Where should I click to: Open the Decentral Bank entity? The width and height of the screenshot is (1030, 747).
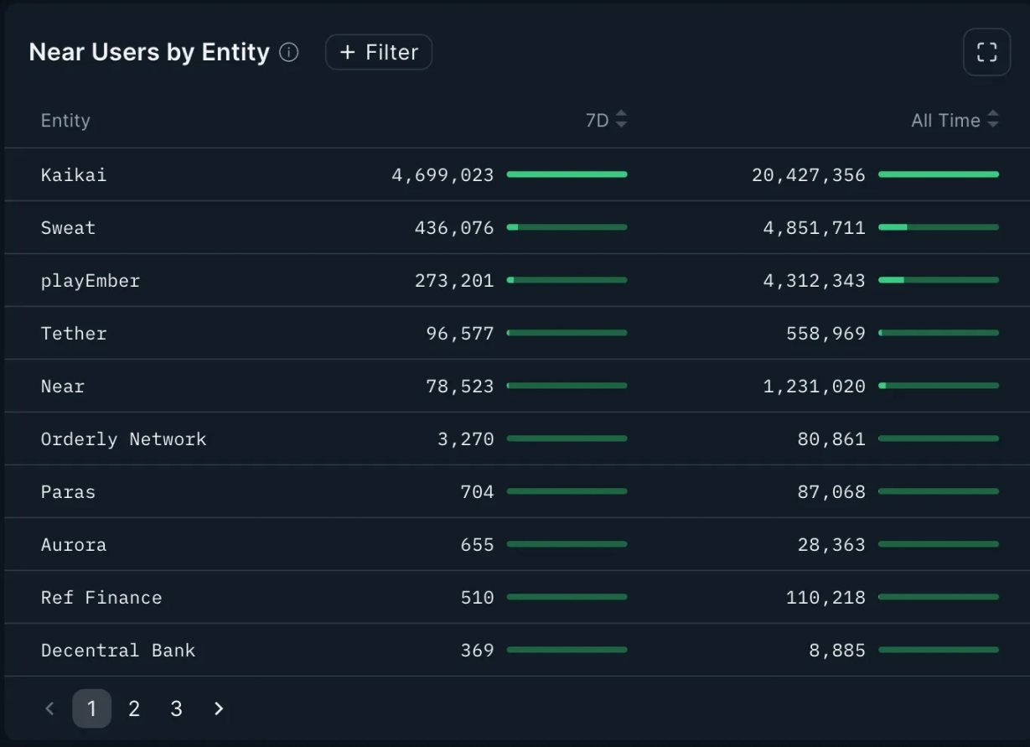(118, 650)
